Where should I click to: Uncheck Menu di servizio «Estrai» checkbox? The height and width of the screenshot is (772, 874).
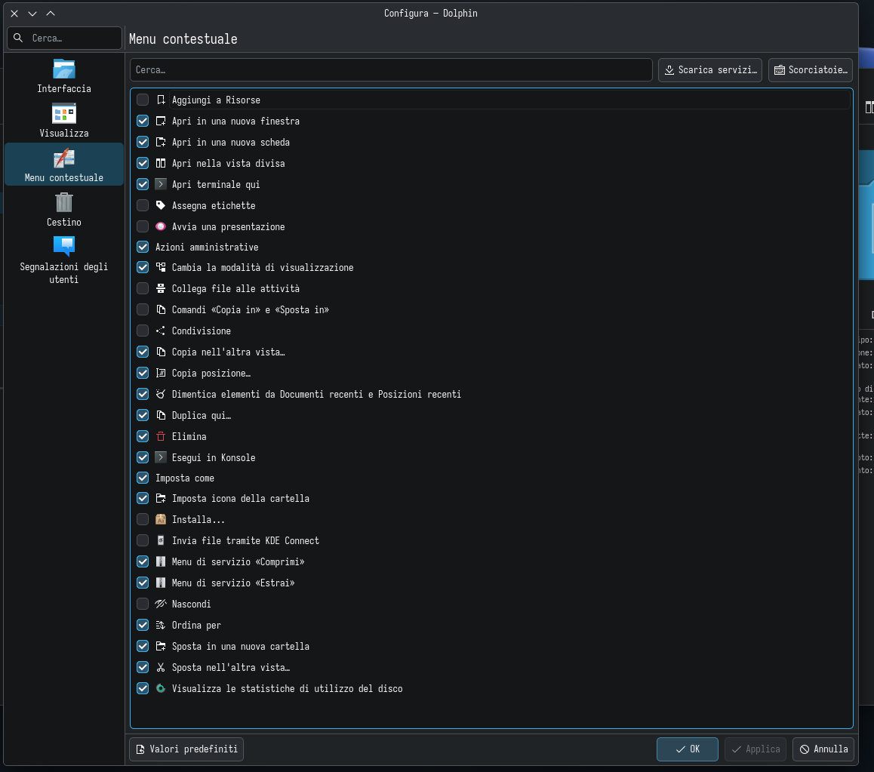(143, 583)
